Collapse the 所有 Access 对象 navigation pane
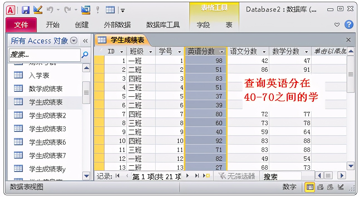The width and height of the screenshot is (359, 197). (86, 41)
